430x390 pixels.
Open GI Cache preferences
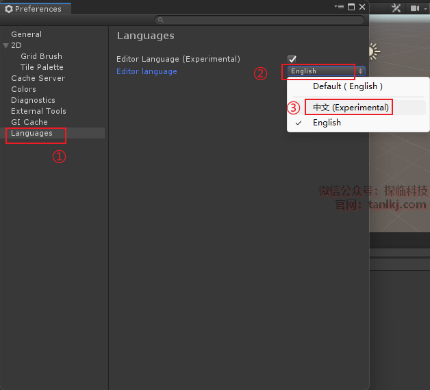point(29,122)
